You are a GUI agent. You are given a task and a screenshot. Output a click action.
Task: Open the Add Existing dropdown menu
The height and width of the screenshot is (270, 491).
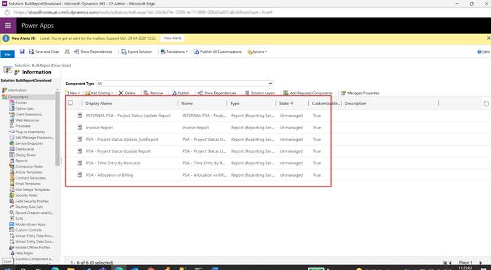tap(97, 93)
